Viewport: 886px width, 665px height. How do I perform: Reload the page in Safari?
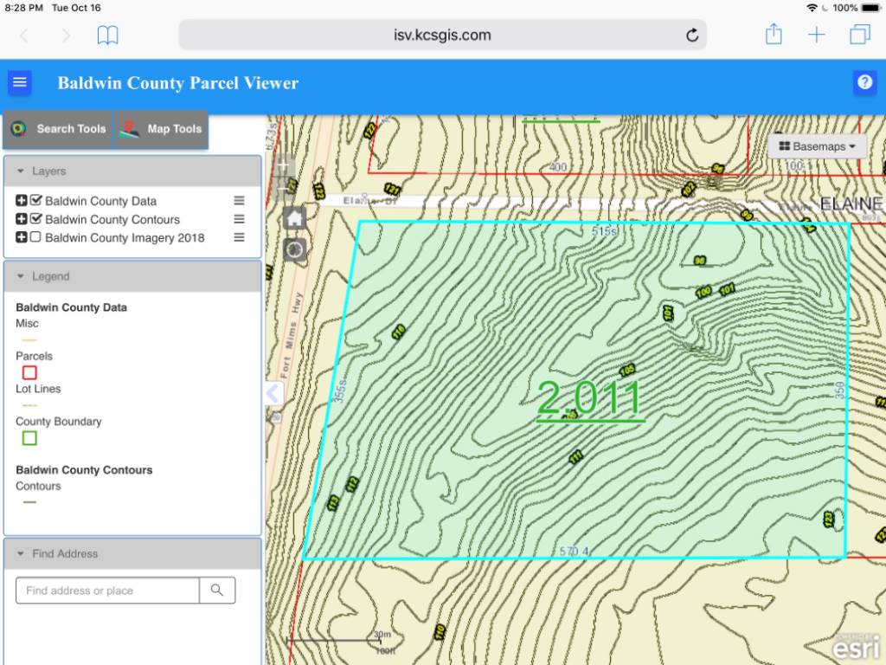[x=691, y=35]
